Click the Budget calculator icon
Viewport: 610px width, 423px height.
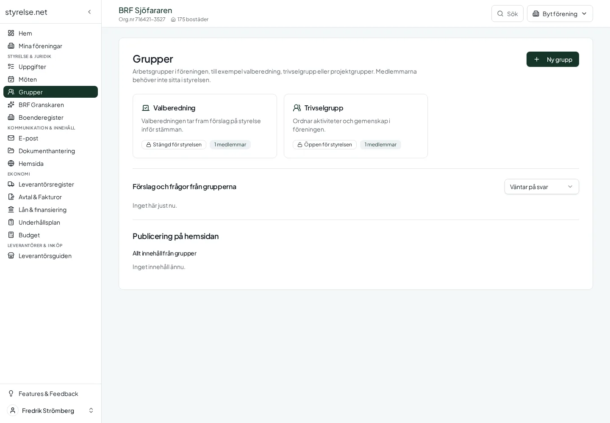[11, 235]
